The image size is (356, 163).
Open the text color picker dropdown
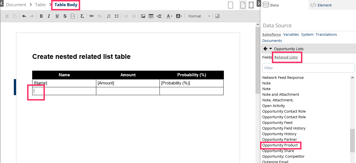169,16
